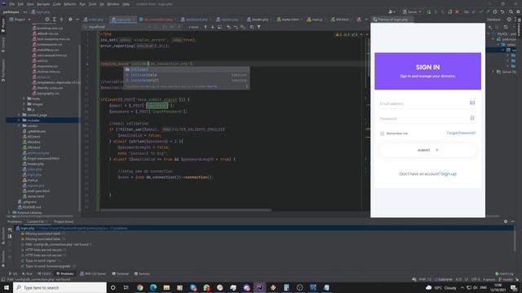Click the collapse all icon in Project panel
The height and width of the screenshot is (293, 522).
[62, 20]
